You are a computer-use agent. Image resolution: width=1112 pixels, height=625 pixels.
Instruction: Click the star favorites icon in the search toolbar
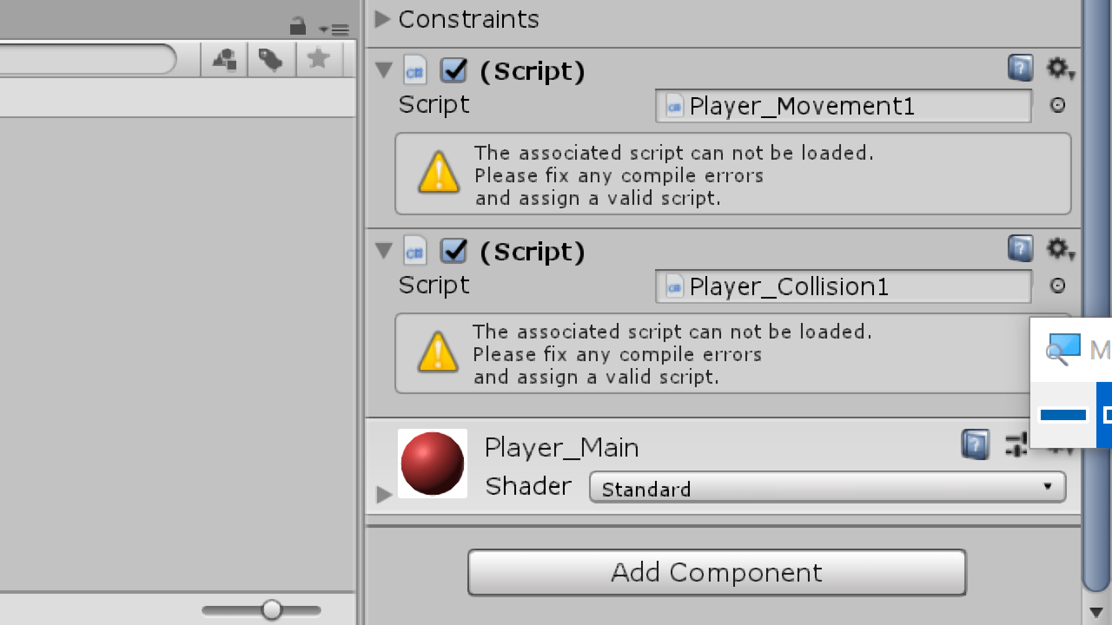point(318,58)
